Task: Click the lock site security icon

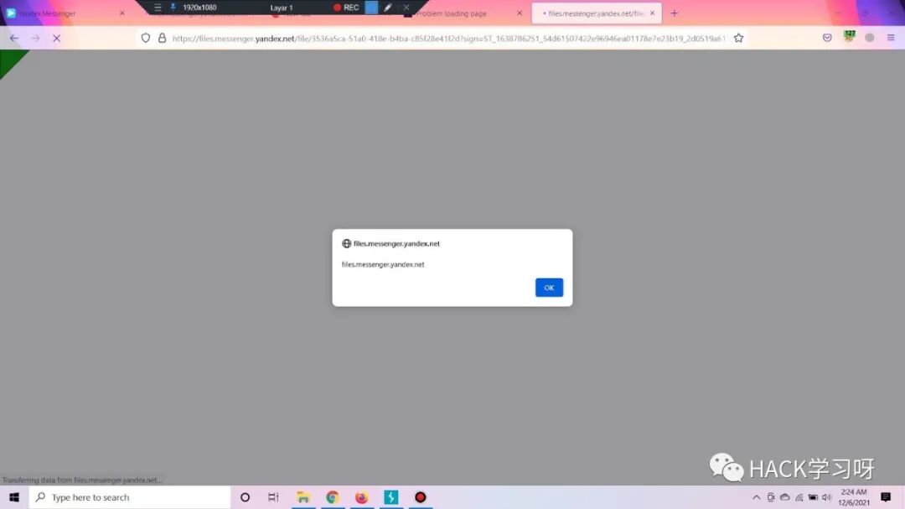Action: (163, 38)
